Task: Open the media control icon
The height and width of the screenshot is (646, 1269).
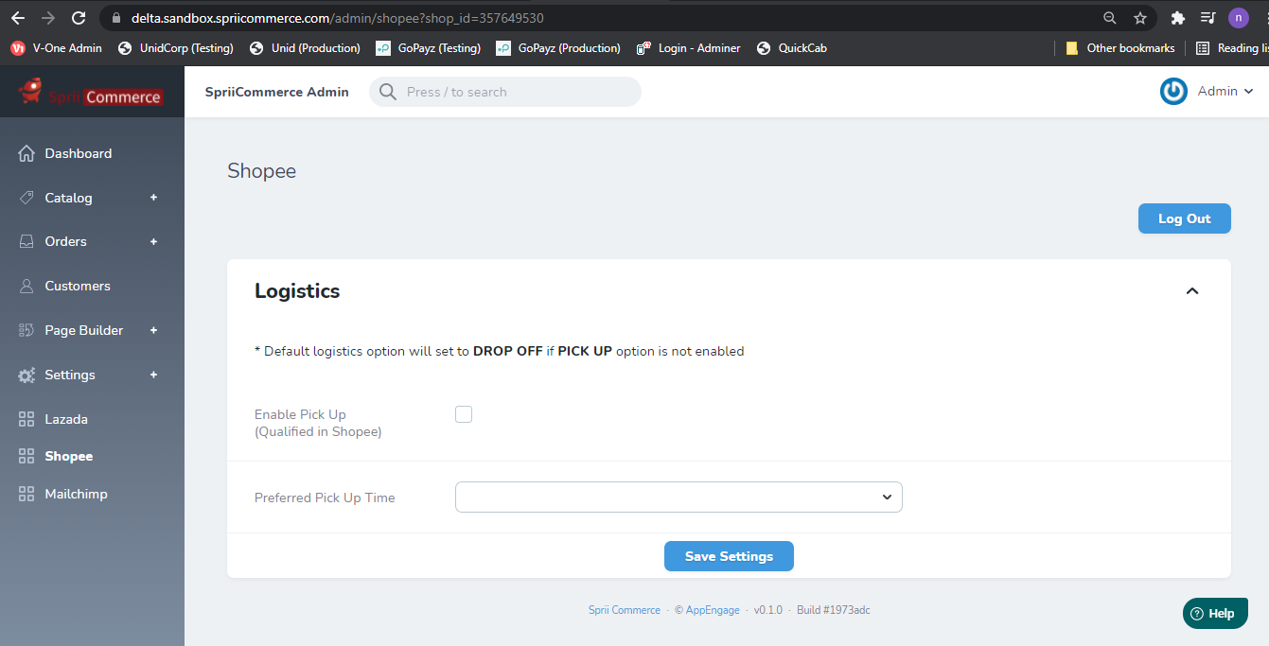Action: [x=1208, y=18]
